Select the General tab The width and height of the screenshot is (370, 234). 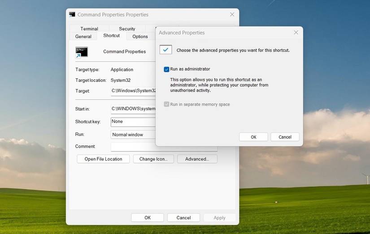click(83, 37)
